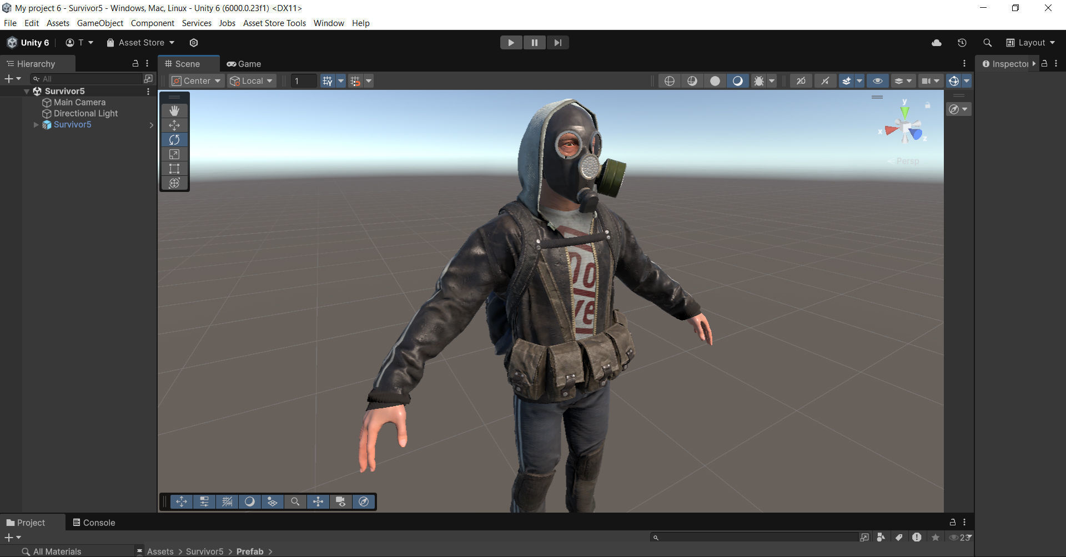1066x557 pixels.
Task: Collapse the Survivor5 scene root
Action: click(26, 91)
